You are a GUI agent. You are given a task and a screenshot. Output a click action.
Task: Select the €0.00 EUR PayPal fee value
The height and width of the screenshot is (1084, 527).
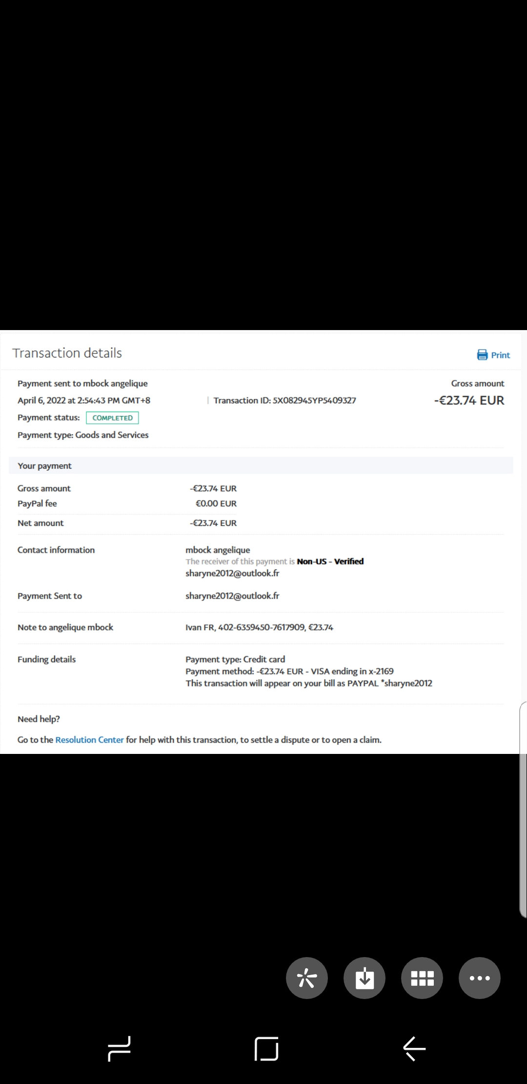coord(216,503)
